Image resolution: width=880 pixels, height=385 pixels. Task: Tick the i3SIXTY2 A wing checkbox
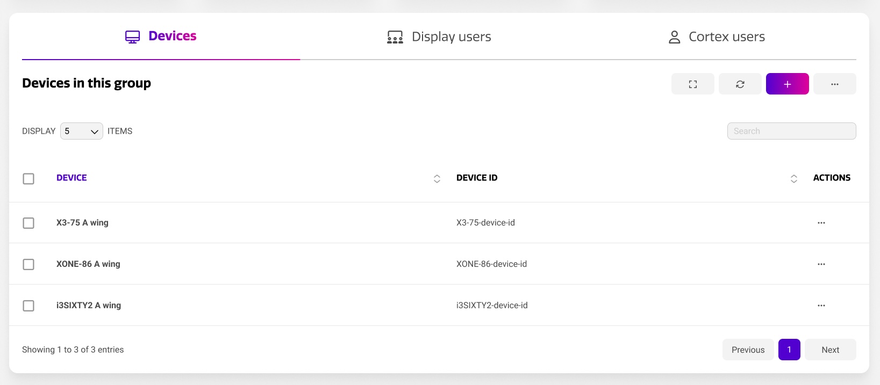point(28,306)
